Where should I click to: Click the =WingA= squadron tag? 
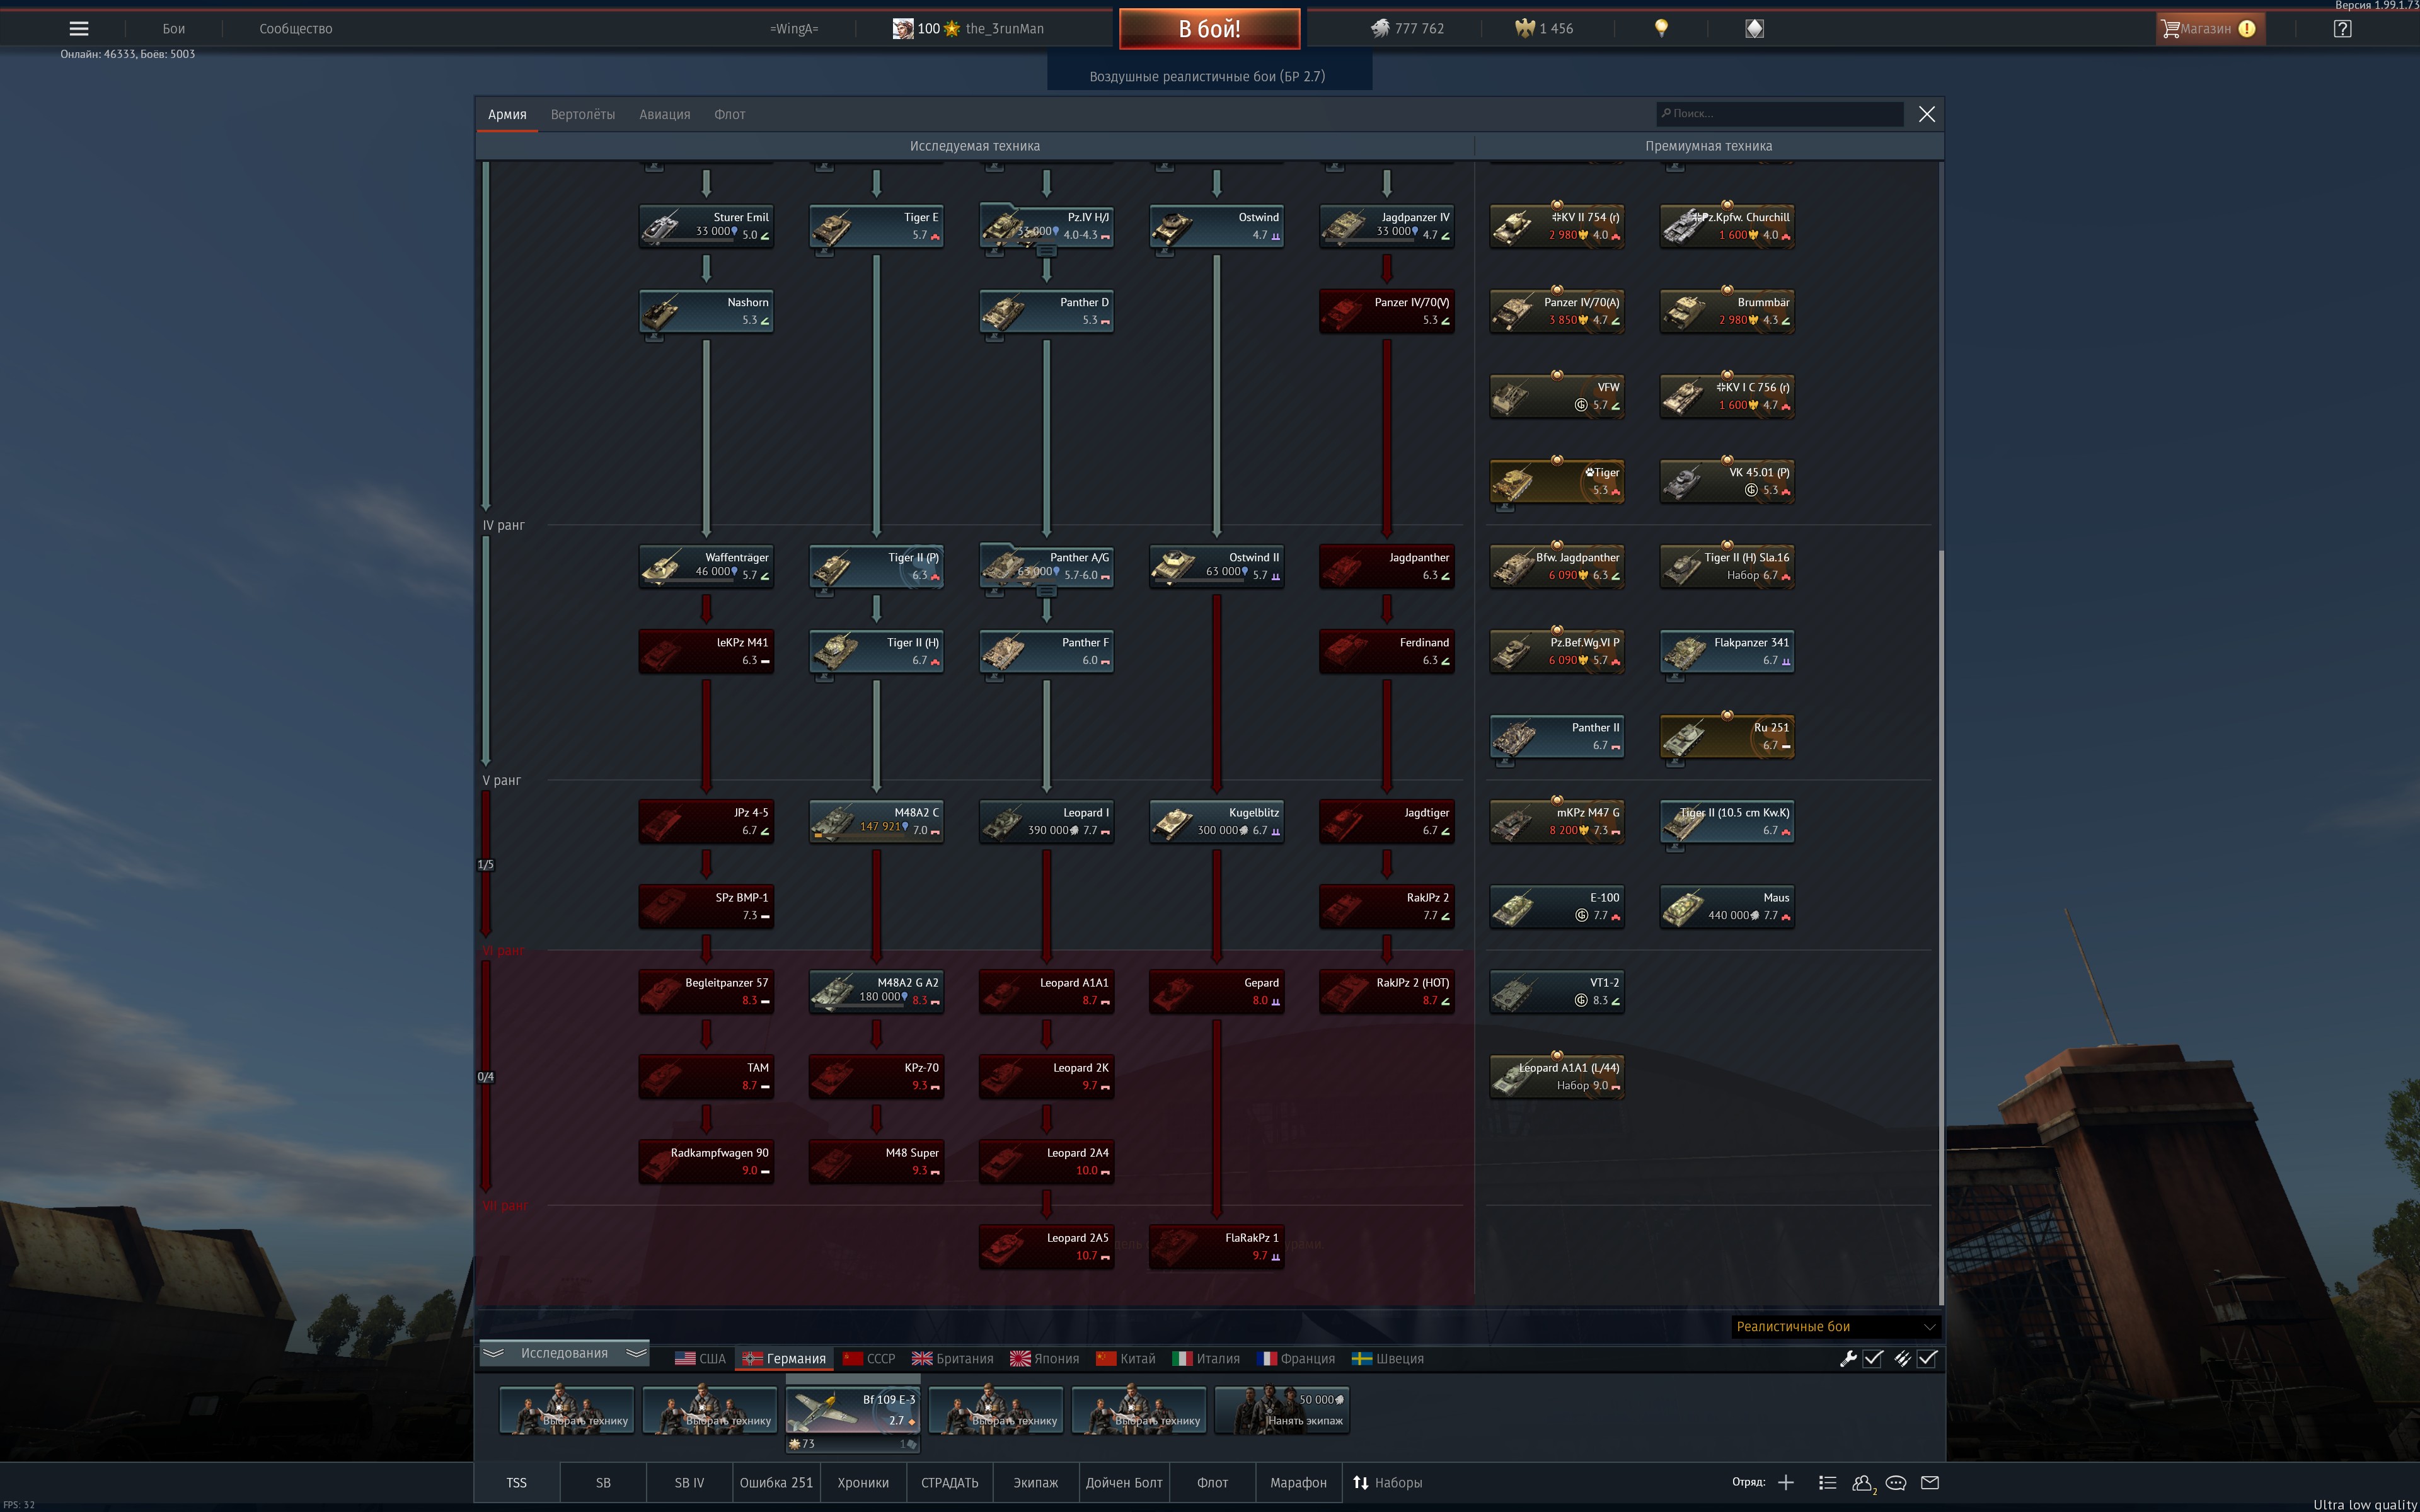(x=794, y=29)
